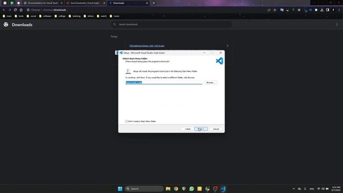The height and width of the screenshot is (193, 343).
Task: Cancel the Visual Studio Code setup
Action: click(216, 129)
